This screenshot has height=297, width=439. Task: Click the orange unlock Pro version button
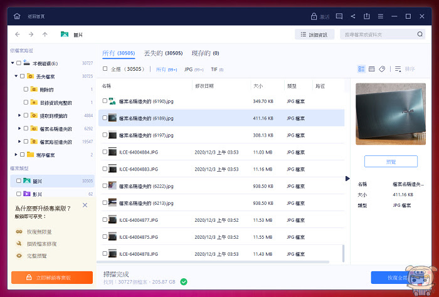click(x=52, y=278)
